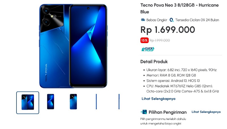This screenshot has width=227, height=129.
Task: Click the Detail Produk heading
Action: (154, 62)
